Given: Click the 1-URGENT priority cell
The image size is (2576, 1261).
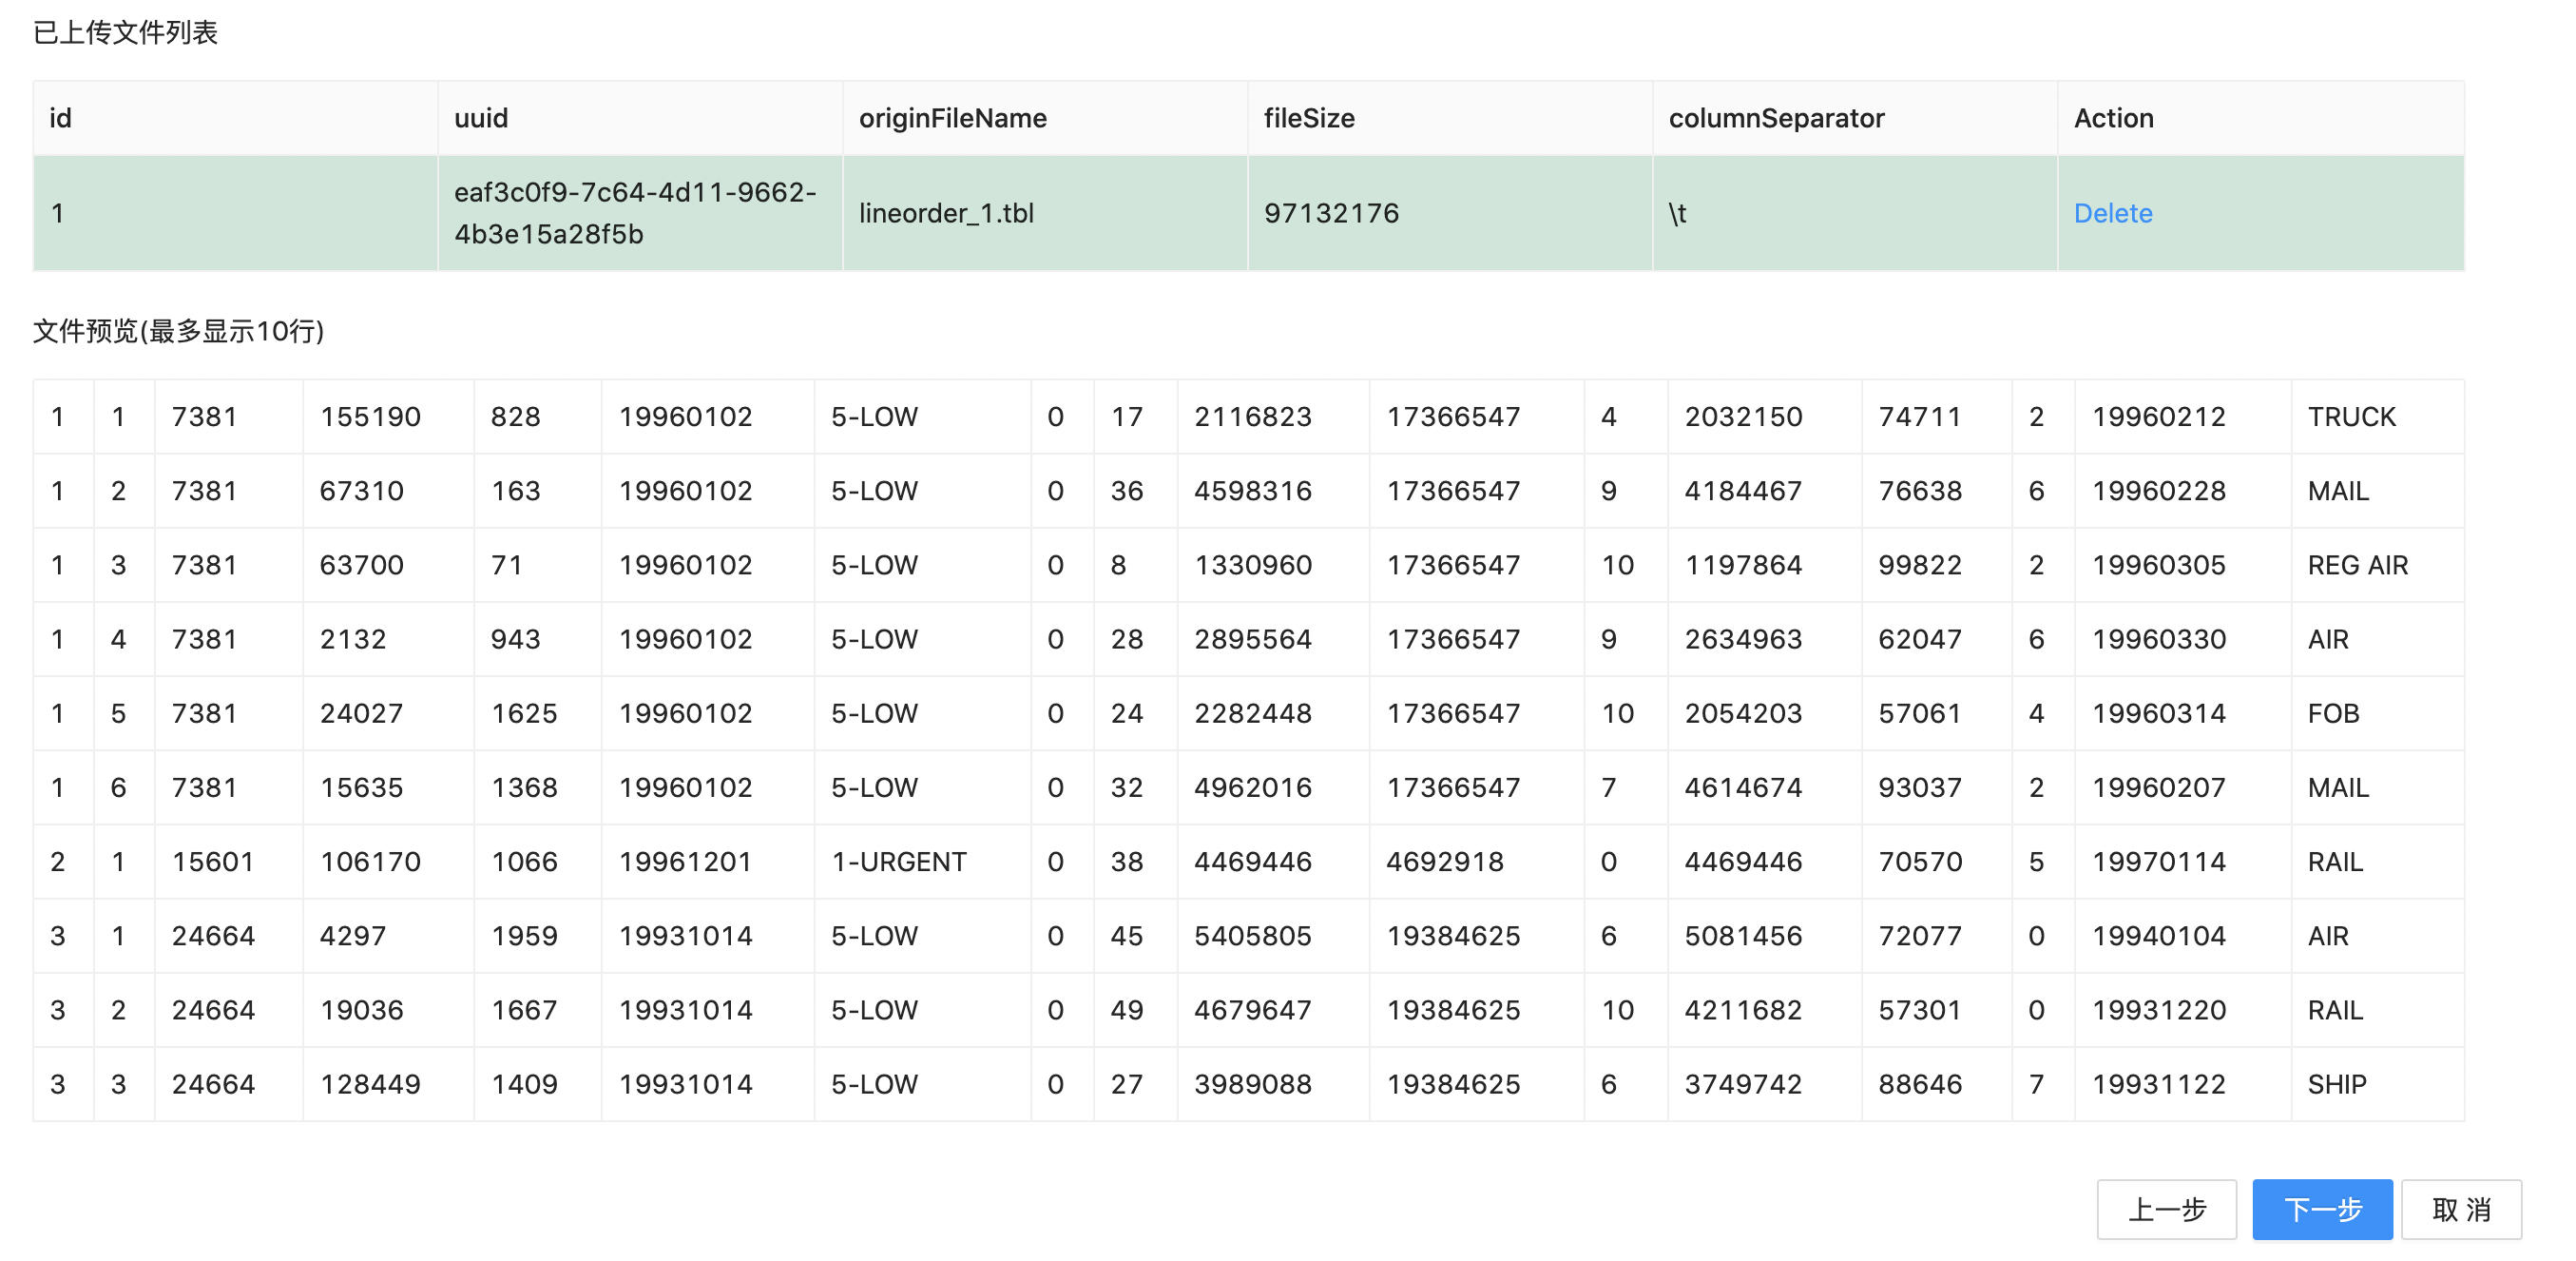Looking at the screenshot, I should pos(922,862).
